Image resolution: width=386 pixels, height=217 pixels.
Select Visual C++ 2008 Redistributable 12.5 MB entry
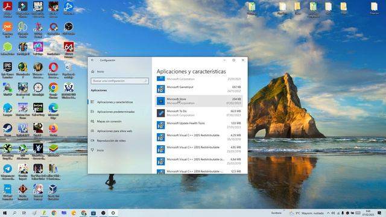point(199,171)
